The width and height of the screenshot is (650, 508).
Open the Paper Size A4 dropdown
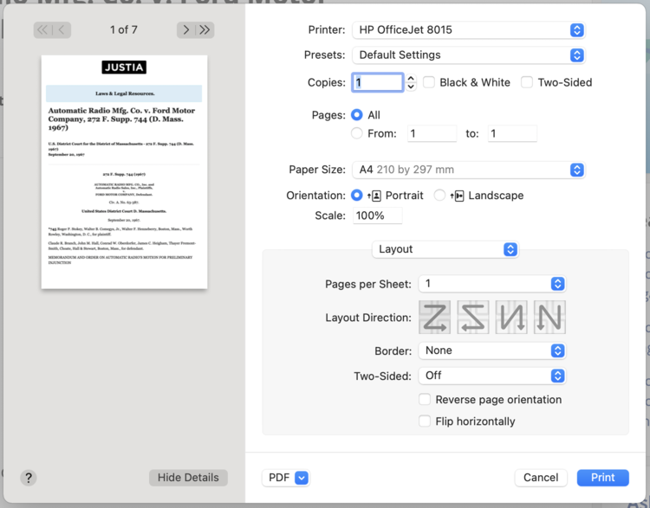coord(469,170)
